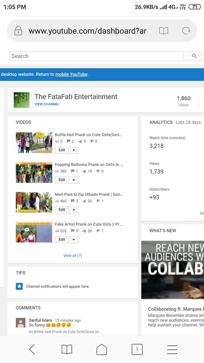
Task: Click the COMMENTS section heading
Action: click(28, 308)
